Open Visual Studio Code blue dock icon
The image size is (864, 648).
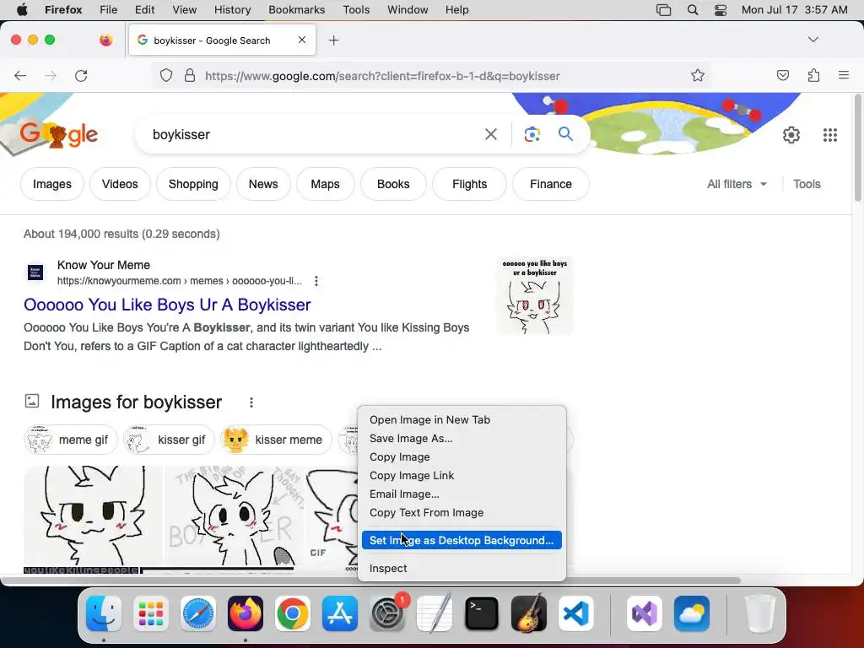[576, 613]
